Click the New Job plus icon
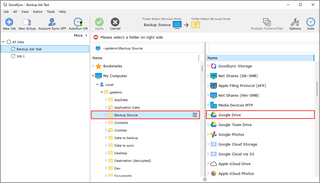This screenshot has width=320, height=183. (9, 22)
